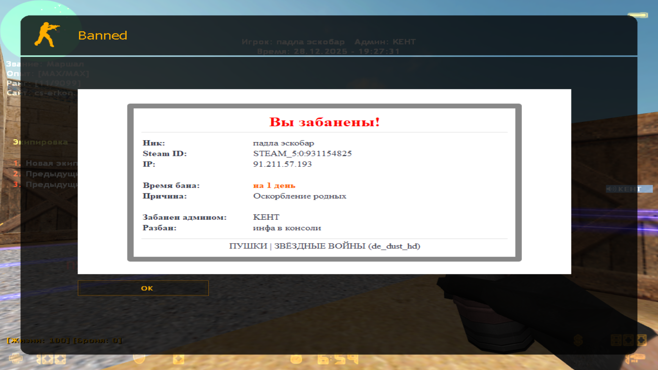This screenshot has height=370, width=658.
Task: Click the round timer digits 6:54
Action: pos(338,359)
